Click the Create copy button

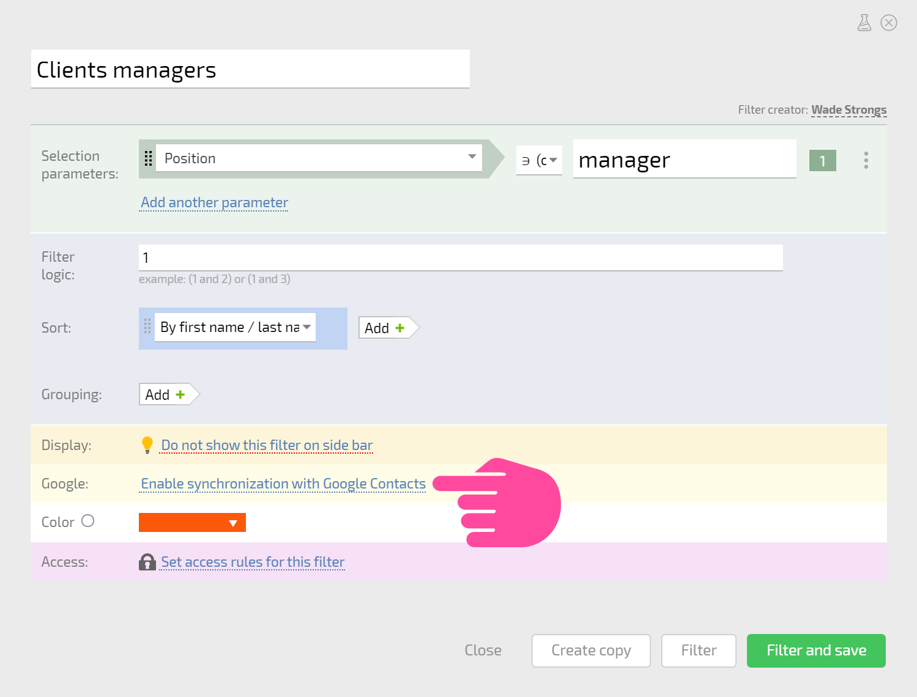(x=591, y=651)
